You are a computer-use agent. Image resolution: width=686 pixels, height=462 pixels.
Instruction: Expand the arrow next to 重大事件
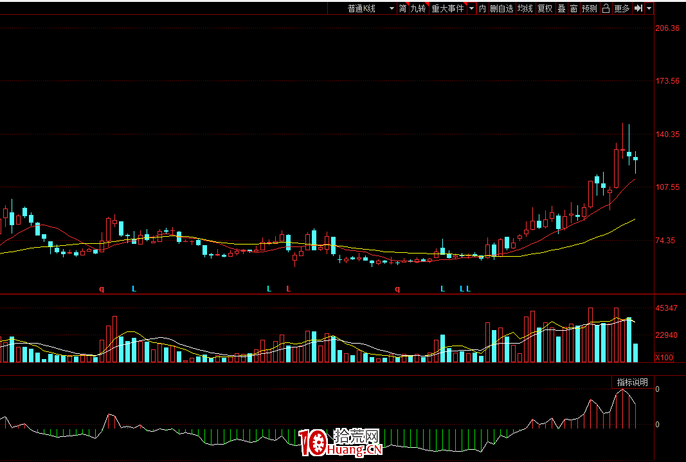point(471,8)
